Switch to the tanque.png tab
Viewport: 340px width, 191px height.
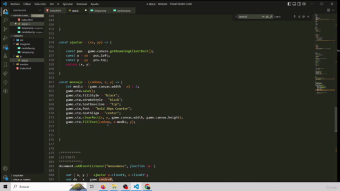coord(100,11)
